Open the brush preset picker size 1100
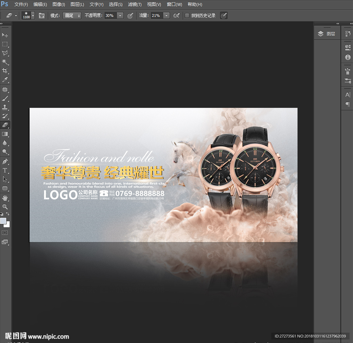 (x=28, y=16)
